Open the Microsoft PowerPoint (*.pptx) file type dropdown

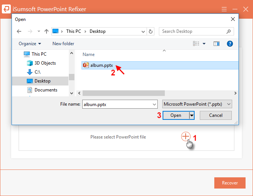197,104
